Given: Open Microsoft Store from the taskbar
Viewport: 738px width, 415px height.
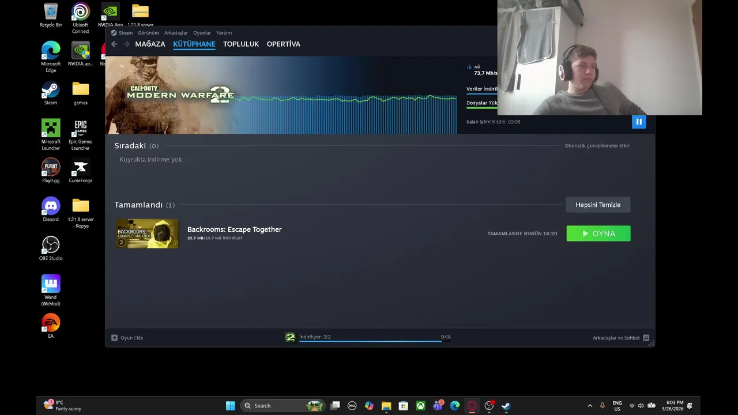Looking at the screenshot, I should tap(404, 406).
